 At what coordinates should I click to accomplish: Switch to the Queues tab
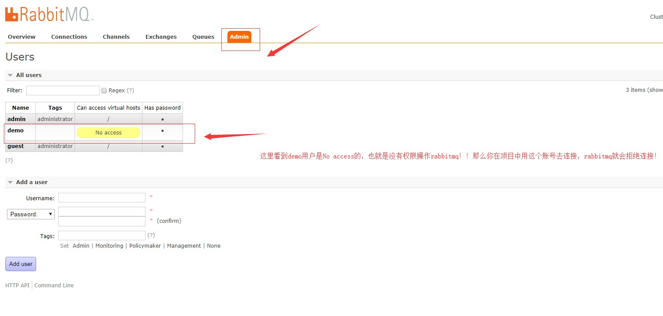point(203,37)
